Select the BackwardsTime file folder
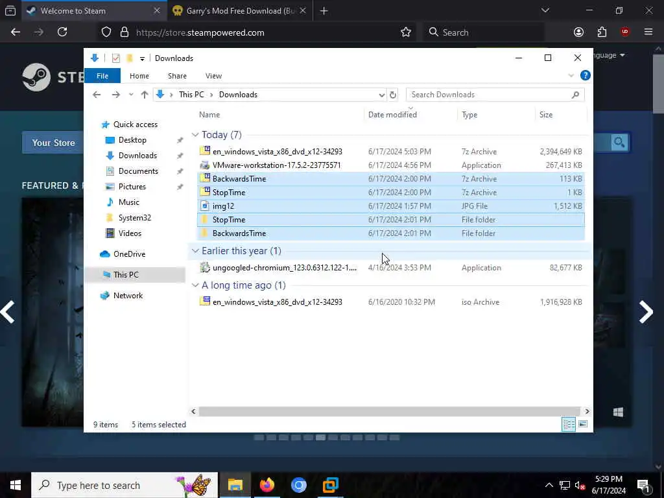This screenshot has width=664, height=498. [391, 233]
